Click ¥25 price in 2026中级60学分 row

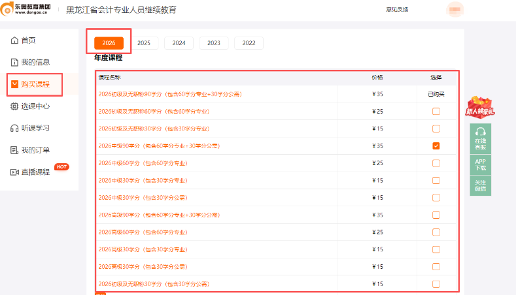click(378, 163)
